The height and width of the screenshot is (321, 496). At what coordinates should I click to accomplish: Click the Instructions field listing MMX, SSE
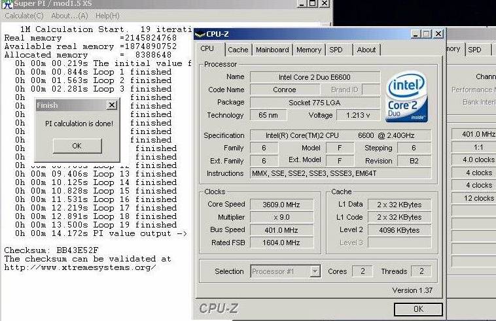coord(340,173)
